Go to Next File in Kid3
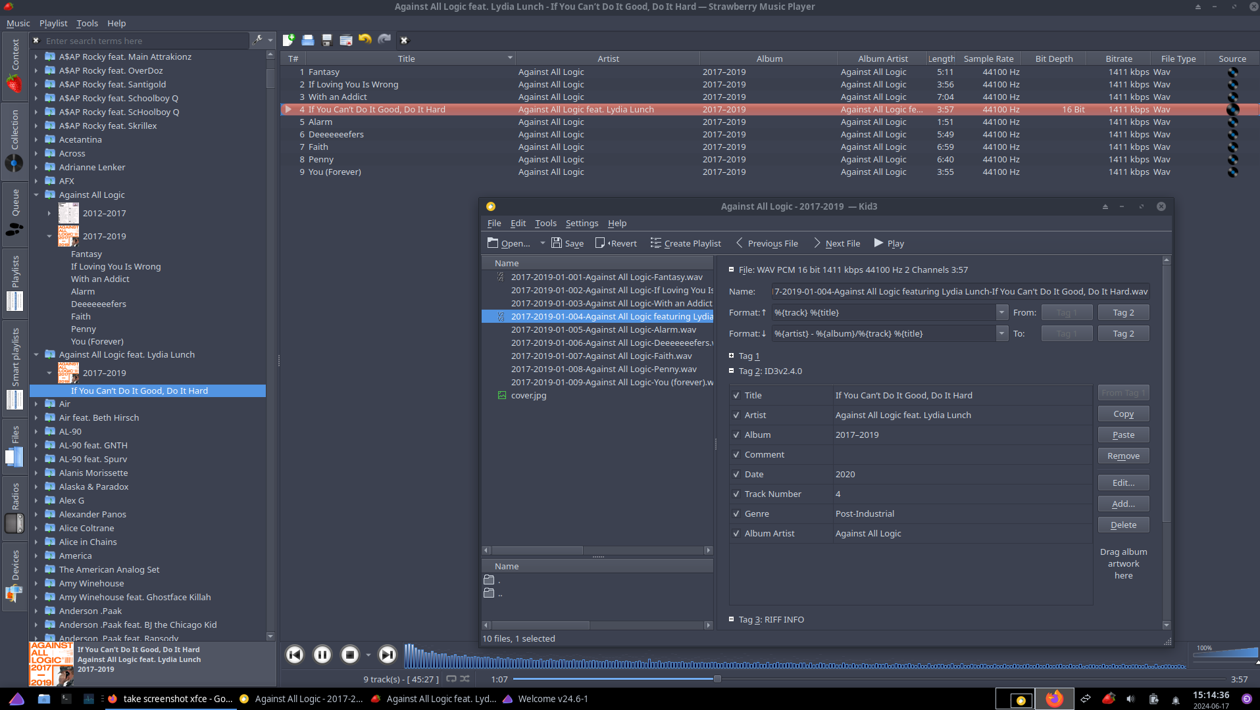The height and width of the screenshot is (710, 1260). click(x=836, y=243)
